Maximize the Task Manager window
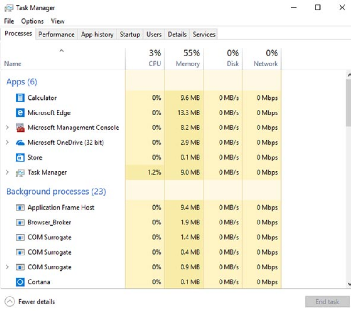The image size is (351, 311). pyautogui.click(x=318, y=7)
